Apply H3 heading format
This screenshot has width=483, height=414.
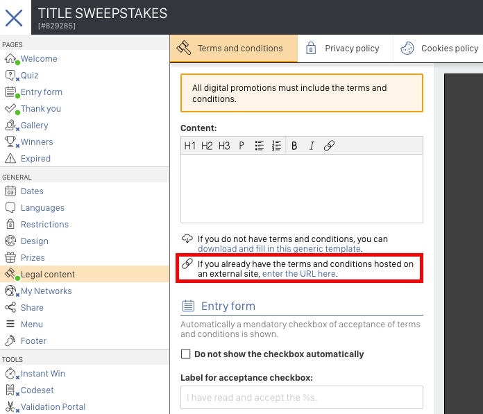tap(224, 146)
